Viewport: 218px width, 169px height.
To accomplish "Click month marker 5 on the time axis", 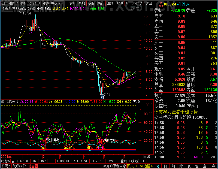I will 104,157.
